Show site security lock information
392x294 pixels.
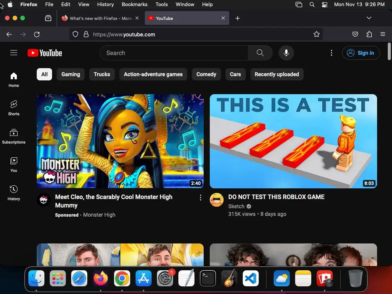point(86,34)
